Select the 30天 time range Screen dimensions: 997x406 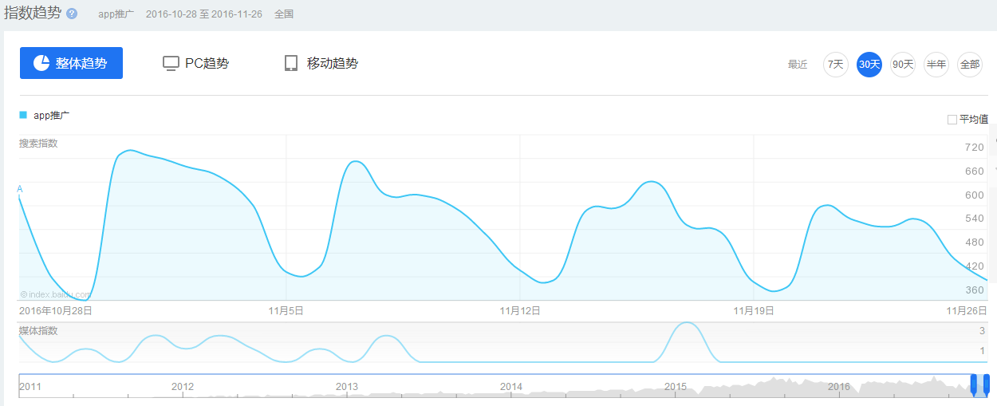(869, 65)
